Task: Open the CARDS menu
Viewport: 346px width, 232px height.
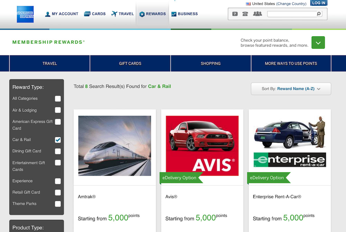Action: coord(99,14)
